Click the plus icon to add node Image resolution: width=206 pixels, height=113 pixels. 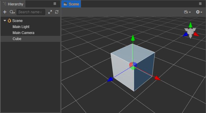(5, 12)
